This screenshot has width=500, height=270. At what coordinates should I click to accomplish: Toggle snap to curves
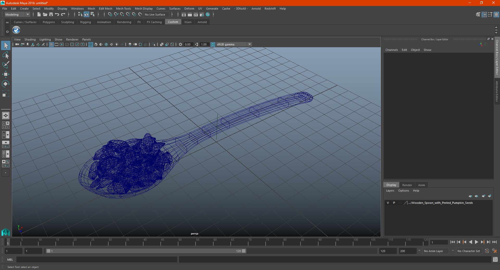coord(116,15)
